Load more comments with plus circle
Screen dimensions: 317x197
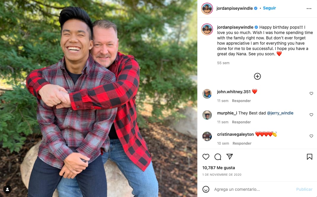coord(257,76)
